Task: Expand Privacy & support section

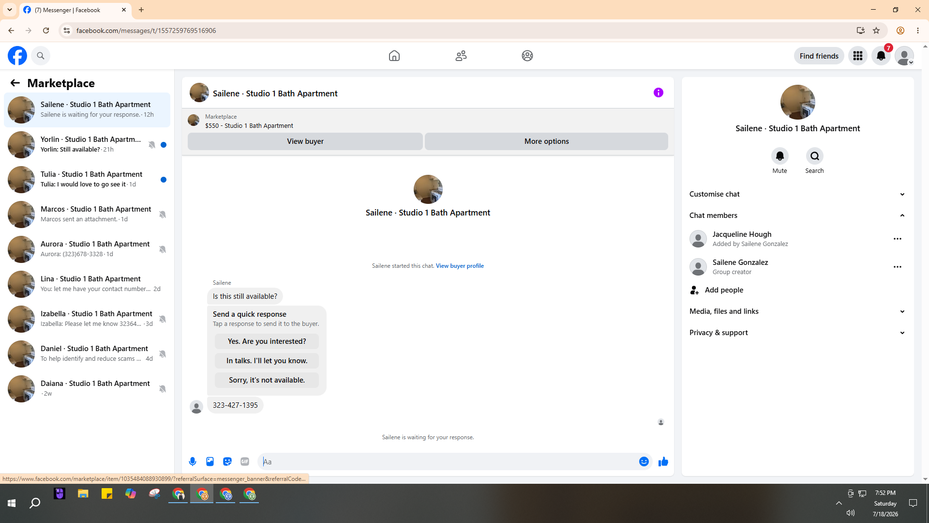Action: coord(797,333)
